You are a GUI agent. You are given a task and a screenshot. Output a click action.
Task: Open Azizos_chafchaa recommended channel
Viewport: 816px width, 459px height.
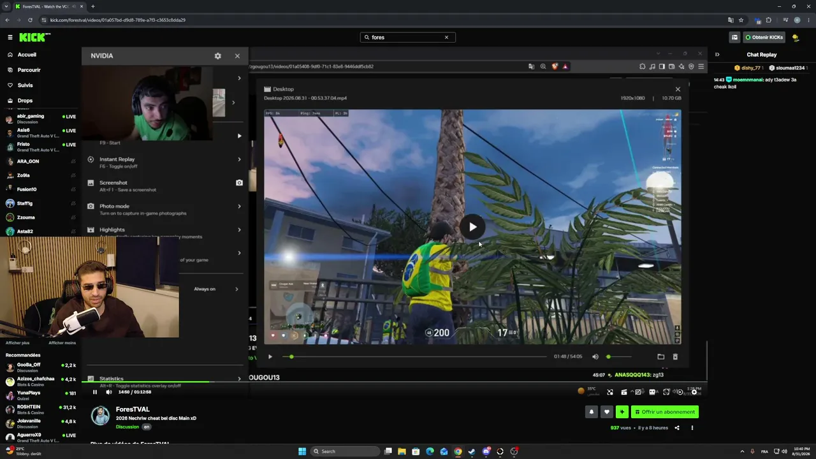pyautogui.click(x=41, y=381)
